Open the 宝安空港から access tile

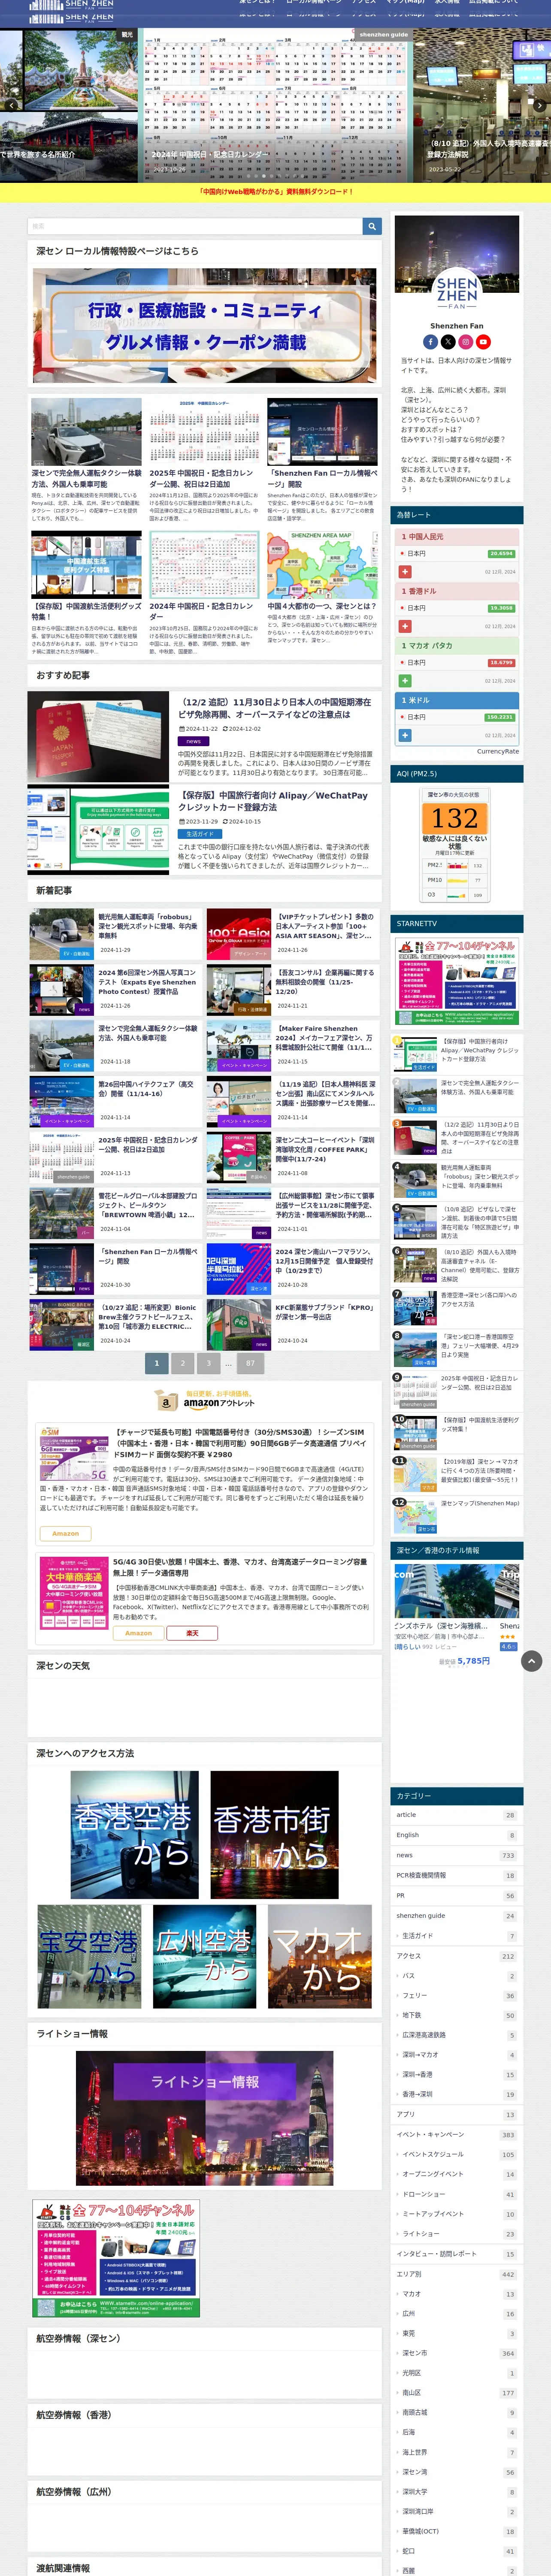89,1956
